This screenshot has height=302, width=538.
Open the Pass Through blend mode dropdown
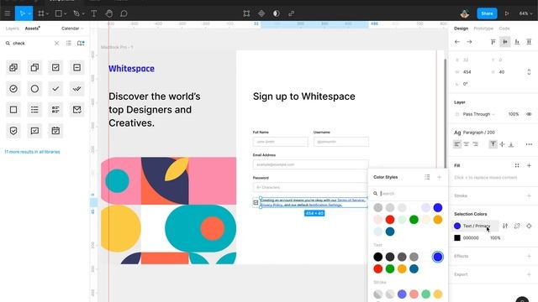coord(478,114)
